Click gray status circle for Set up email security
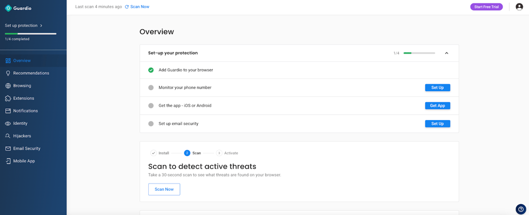 point(151,123)
